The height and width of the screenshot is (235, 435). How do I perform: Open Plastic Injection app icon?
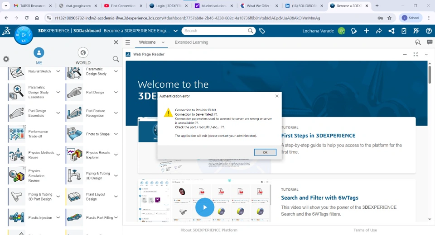(17, 217)
